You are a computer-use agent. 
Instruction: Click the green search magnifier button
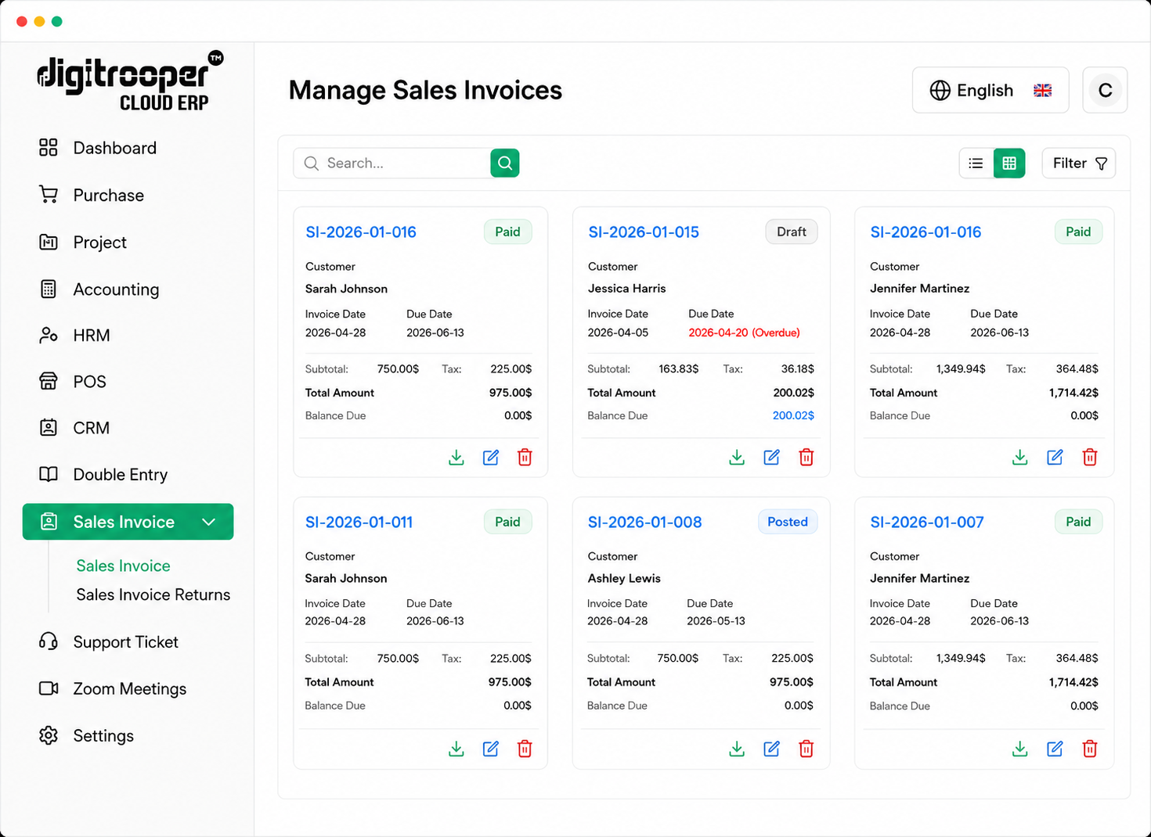[x=505, y=163]
